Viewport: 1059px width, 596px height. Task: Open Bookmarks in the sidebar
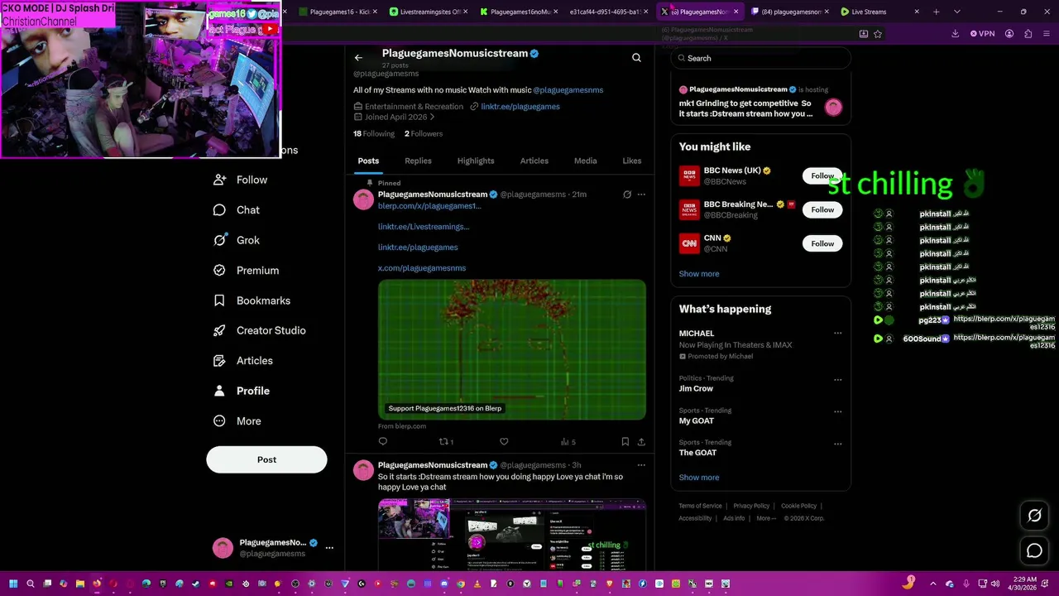pyautogui.click(x=252, y=300)
